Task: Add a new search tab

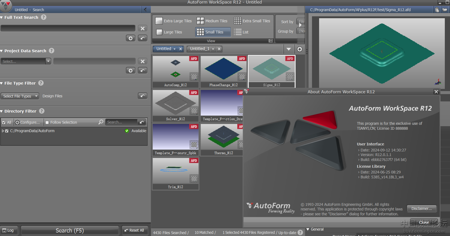Action: (x=300, y=49)
